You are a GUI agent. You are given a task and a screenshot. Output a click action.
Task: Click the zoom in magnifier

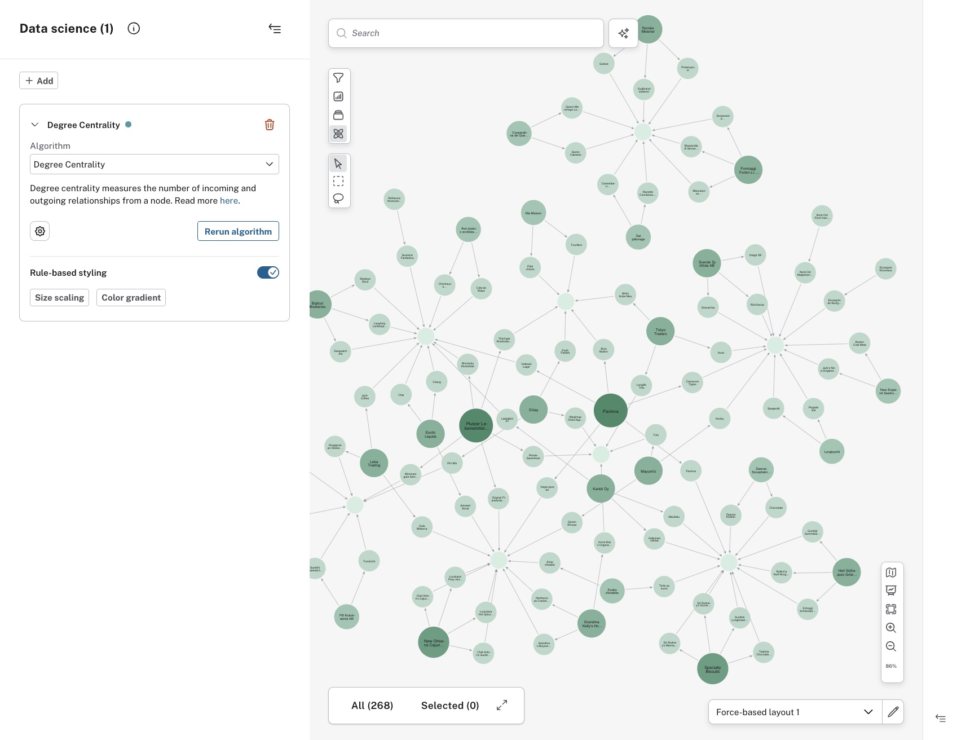[x=891, y=628]
